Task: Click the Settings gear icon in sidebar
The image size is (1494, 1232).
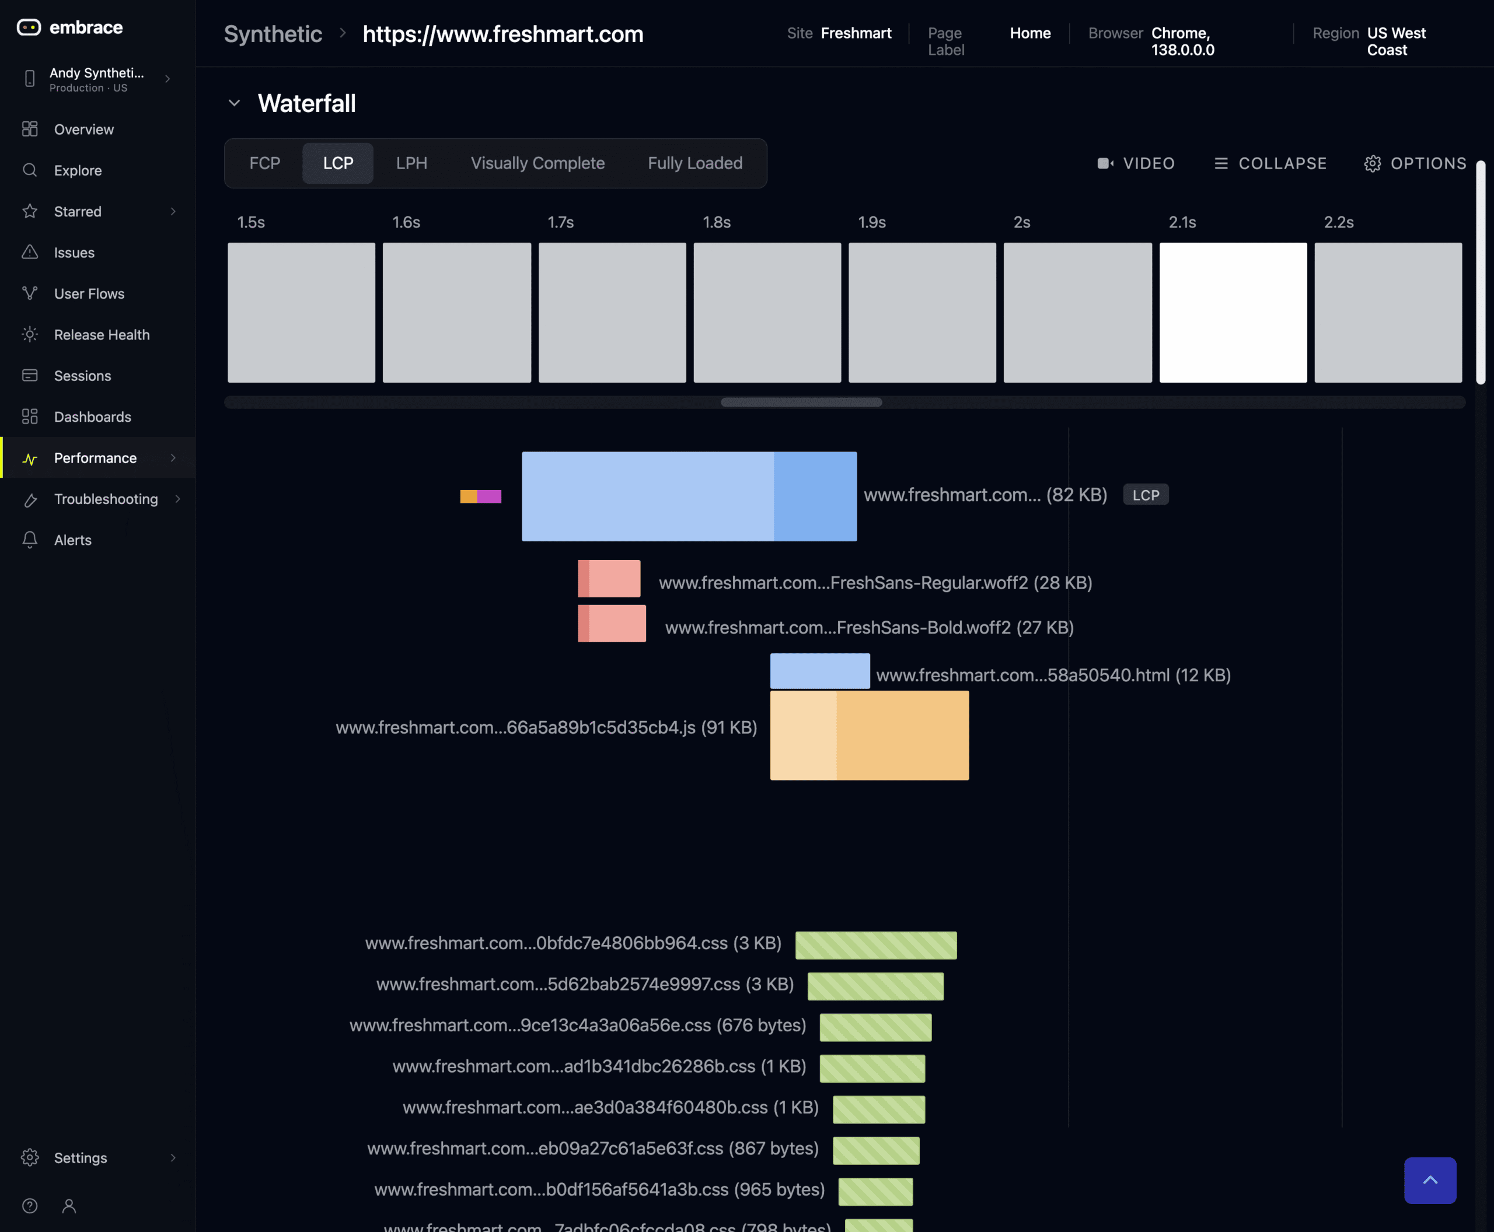Action: coord(30,1157)
